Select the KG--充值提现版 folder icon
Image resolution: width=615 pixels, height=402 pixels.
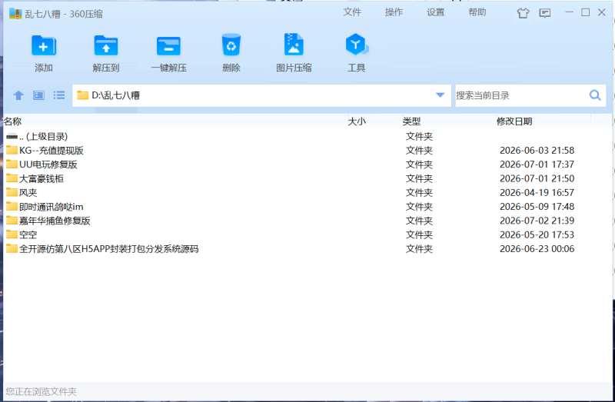pos(12,150)
